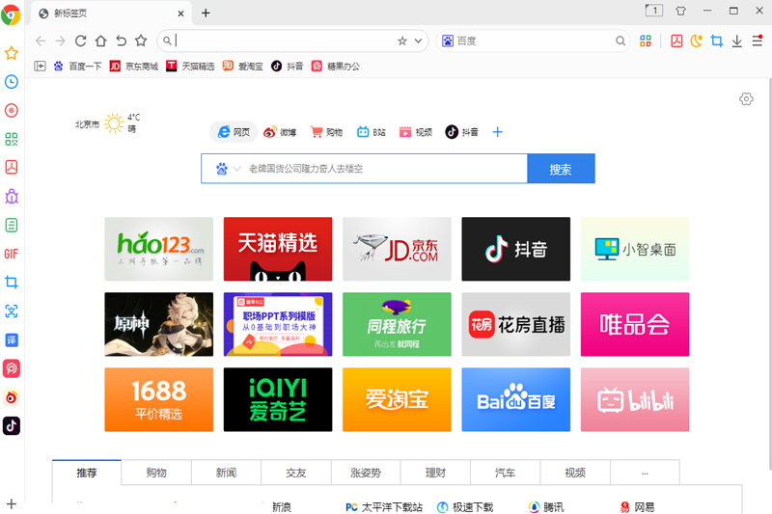Screen dimensions: 772x514
Task: Switch to the 推荐 tab
Action: pyautogui.click(x=87, y=473)
